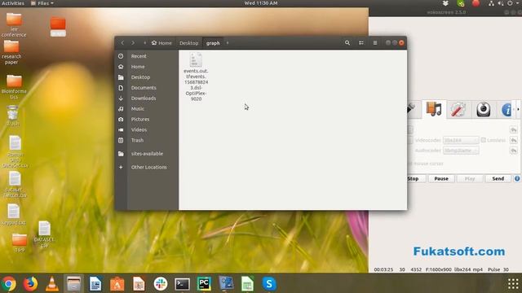
Task: Launch VLC media player from dock
Action: coord(52,284)
